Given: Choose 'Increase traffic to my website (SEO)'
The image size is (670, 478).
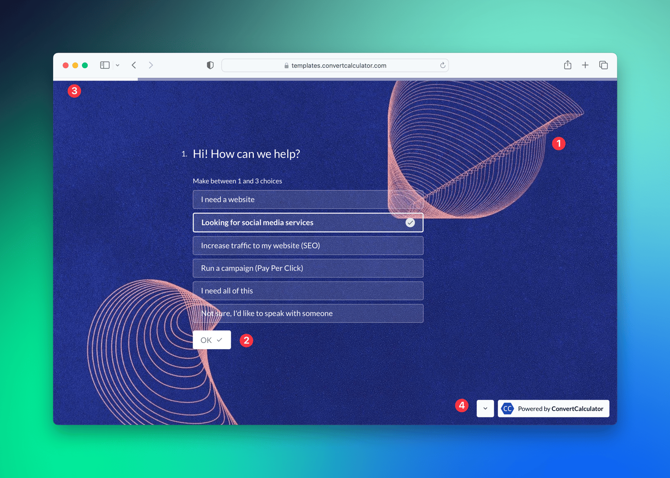Looking at the screenshot, I should [x=308, y=246].
